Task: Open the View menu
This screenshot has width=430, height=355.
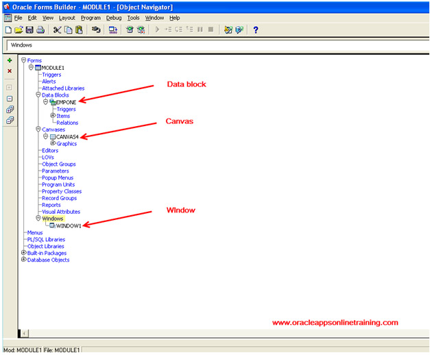Action: [x=48, y=18]
